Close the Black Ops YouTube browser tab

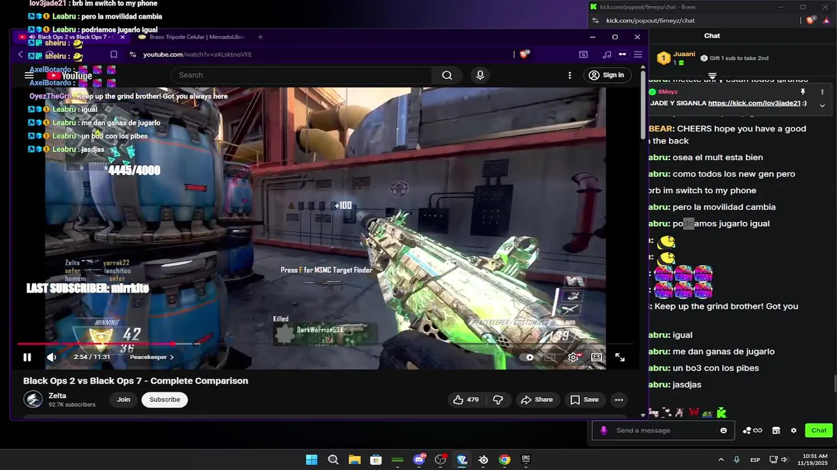click(122, 37)
